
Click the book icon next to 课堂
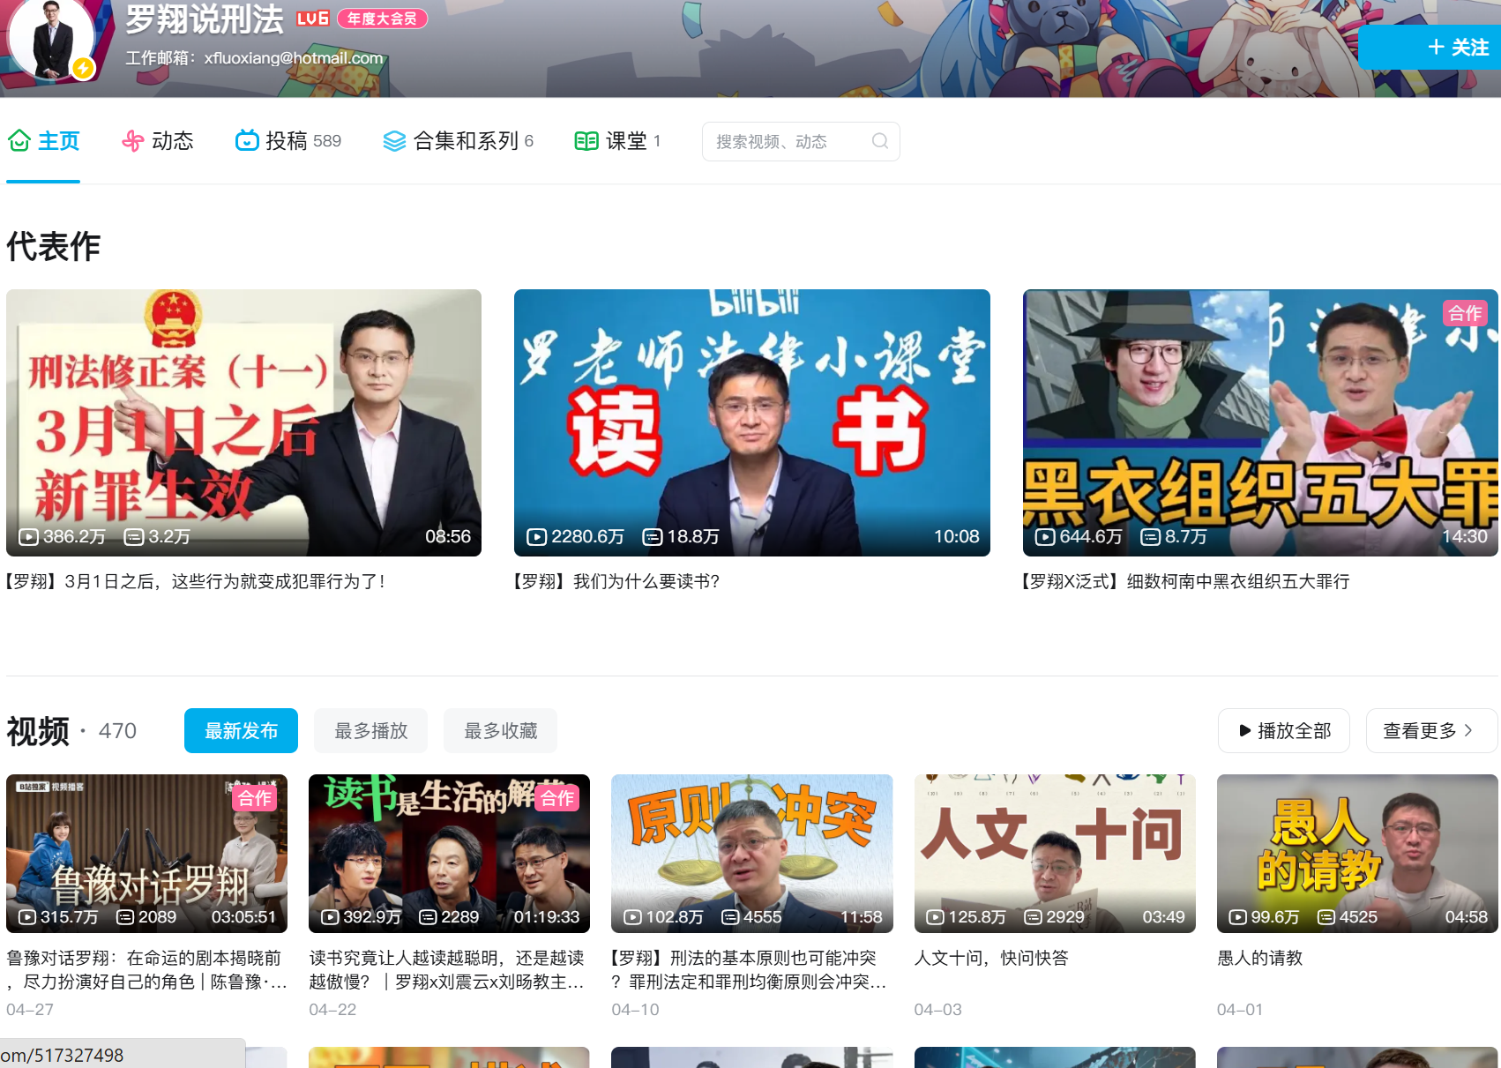pos(586,141)
